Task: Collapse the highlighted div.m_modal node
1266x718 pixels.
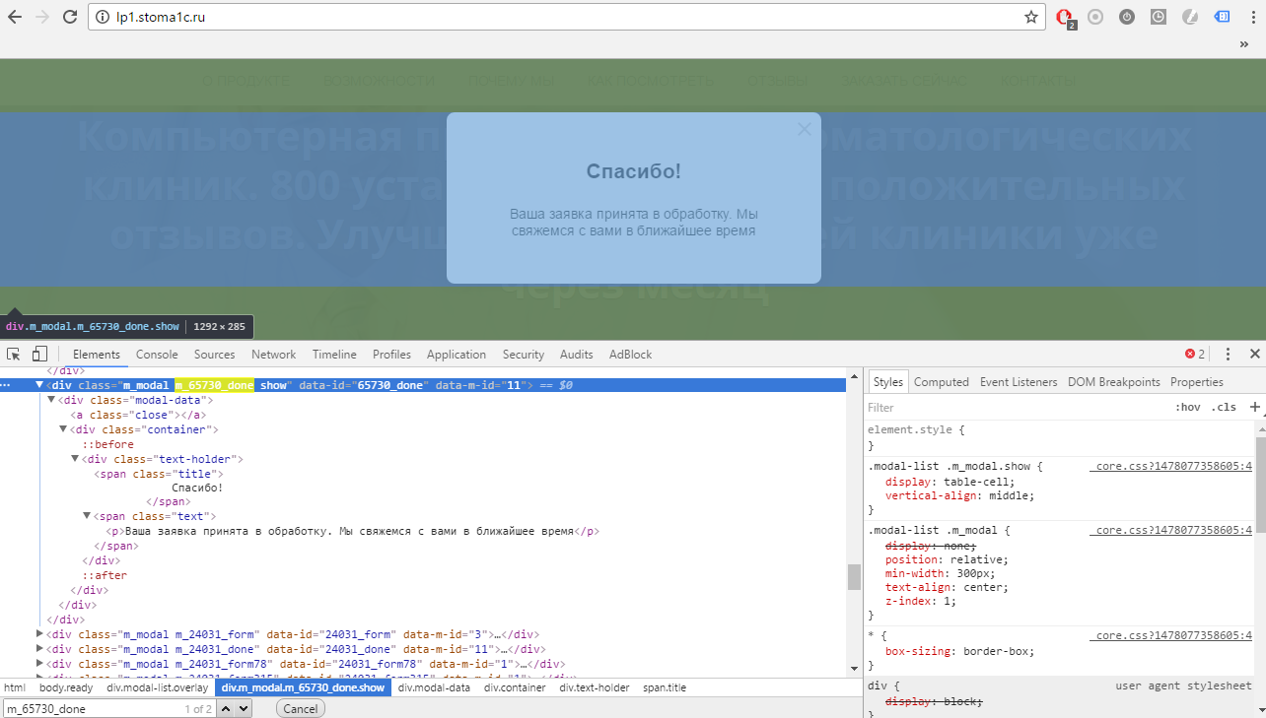Action: point(40,385)
